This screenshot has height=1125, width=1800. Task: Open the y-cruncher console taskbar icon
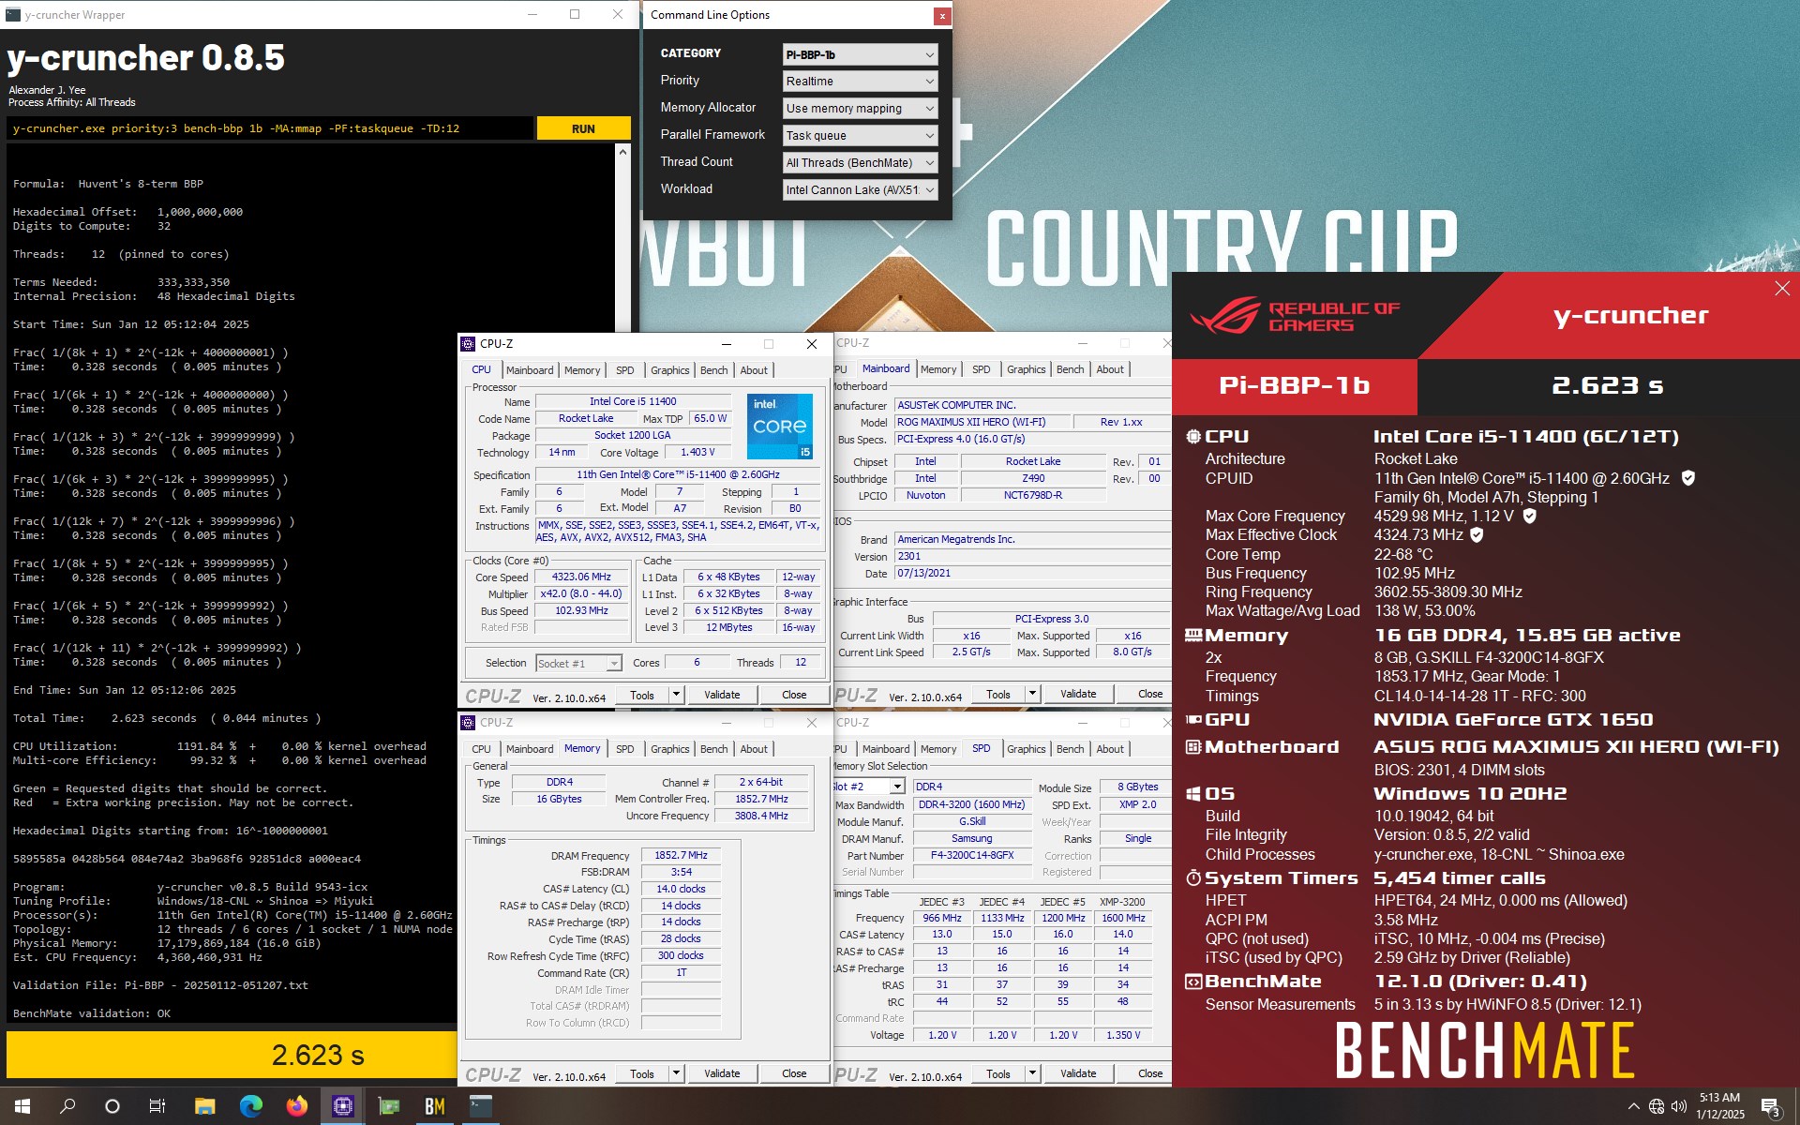[x=481, y=1106]
